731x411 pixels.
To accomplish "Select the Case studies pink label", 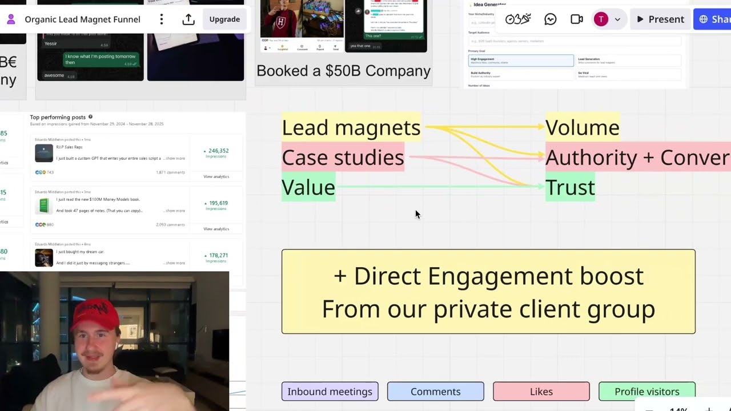I will [x=343, y=158].
